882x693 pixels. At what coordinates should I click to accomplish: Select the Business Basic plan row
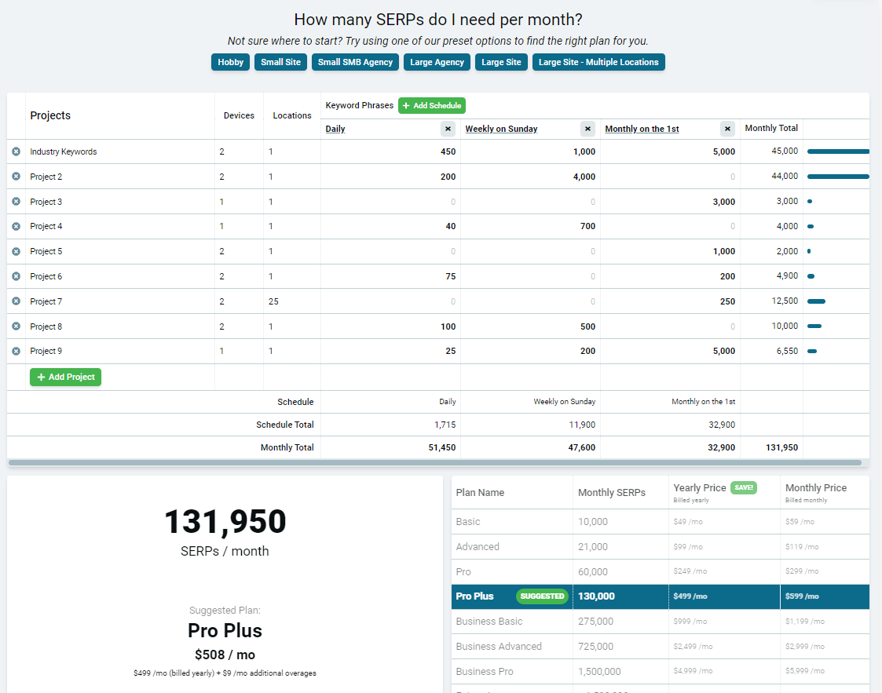pyautogui.click(x=661, y=622)
